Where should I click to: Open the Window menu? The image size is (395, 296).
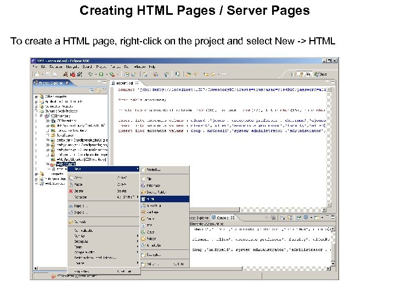tap(139, 67)
